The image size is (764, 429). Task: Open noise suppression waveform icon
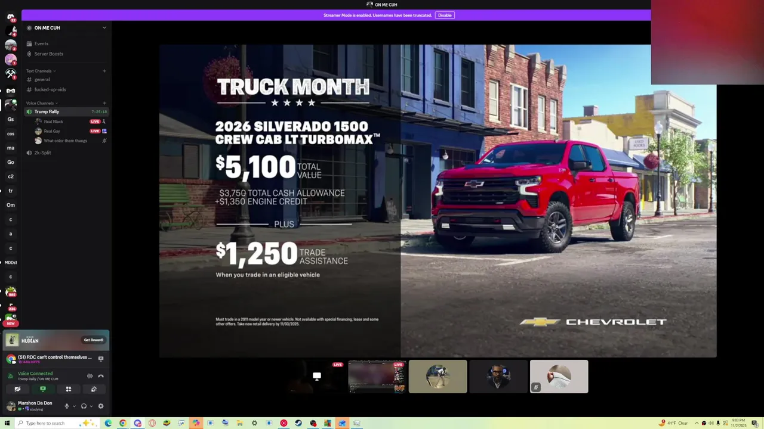pyautogui.click(x=90, y=376)
